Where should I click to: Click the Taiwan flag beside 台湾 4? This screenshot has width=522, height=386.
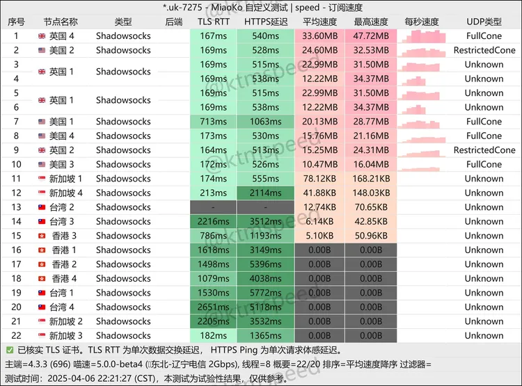(x=42, y=307)
